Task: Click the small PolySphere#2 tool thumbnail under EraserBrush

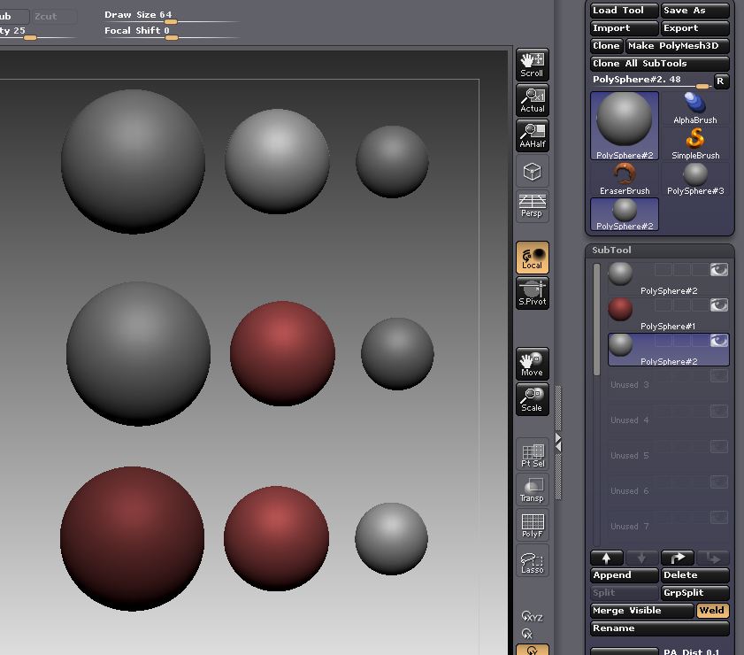Action: pyautogui.click(x=625, y=214)
